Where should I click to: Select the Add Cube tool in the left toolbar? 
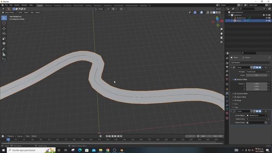4,60
